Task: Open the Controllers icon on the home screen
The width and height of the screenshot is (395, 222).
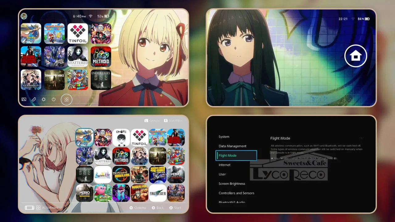Action: [34, 99]
